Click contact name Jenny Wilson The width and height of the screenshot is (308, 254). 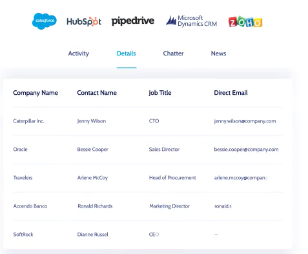(x=92, y=121)
